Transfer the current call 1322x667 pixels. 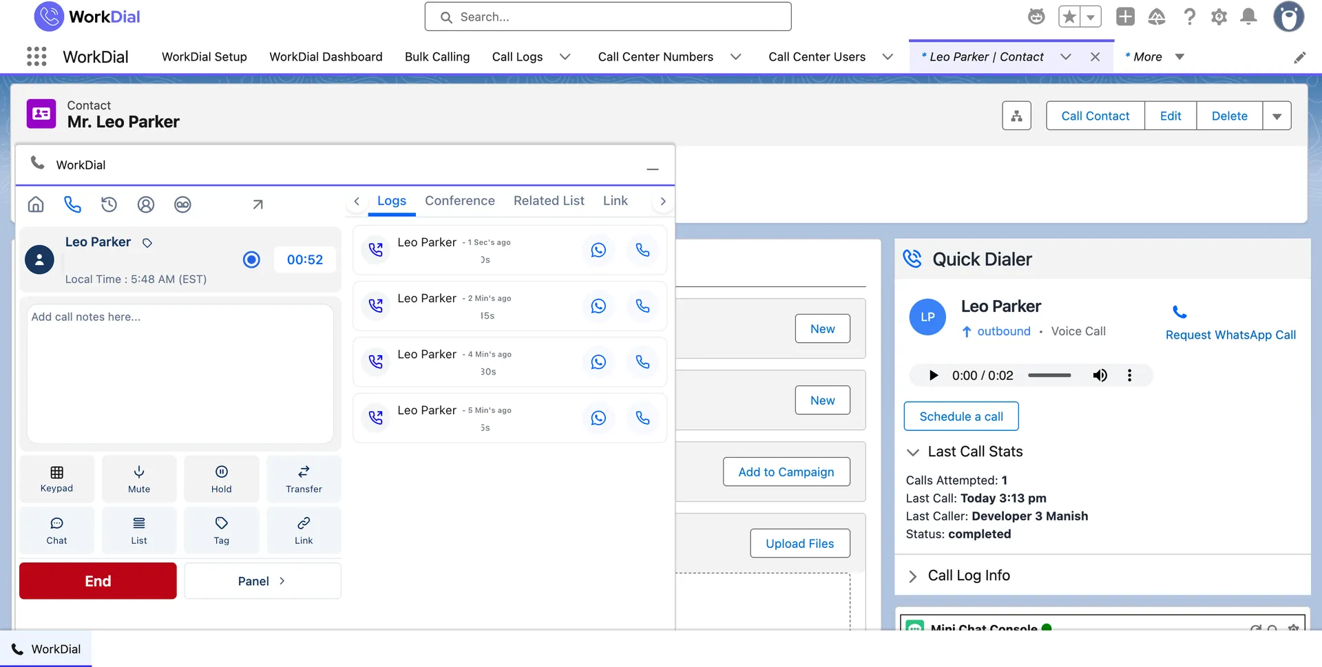(304, 478)
